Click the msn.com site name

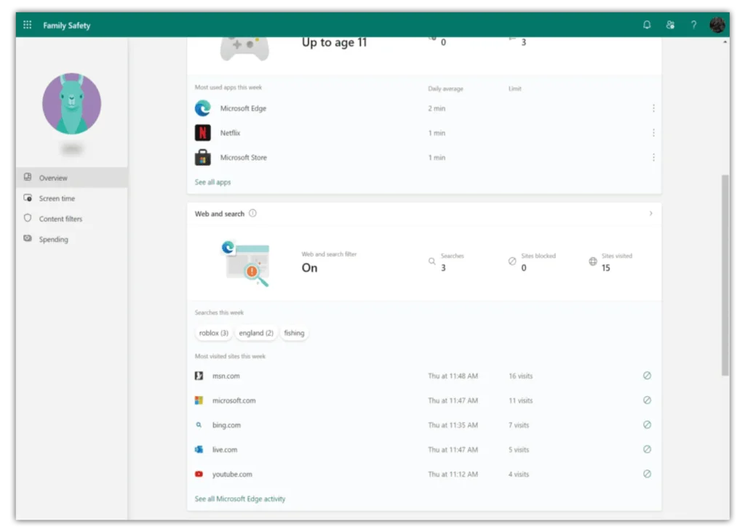[226, 376]
